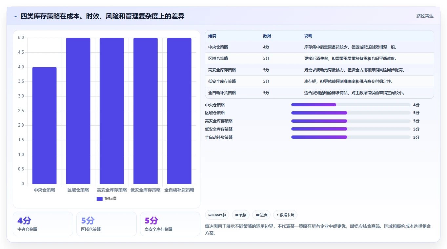447x249 pixels.
Task: Open the 5分 高安全库存策略 data card
Action: click(x=170, y=224)
